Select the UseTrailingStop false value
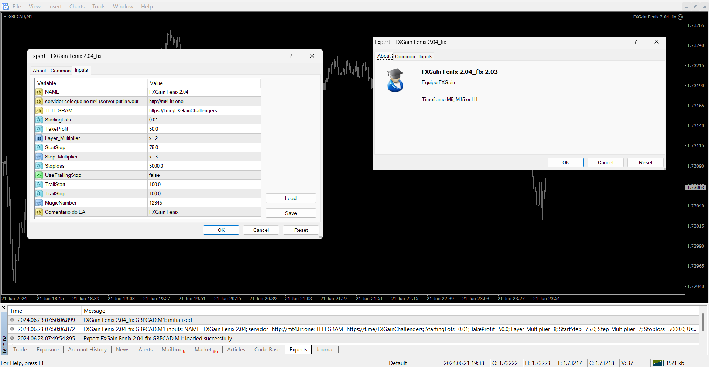The height and width of the screenshot is (367, 709). (204, 175)
